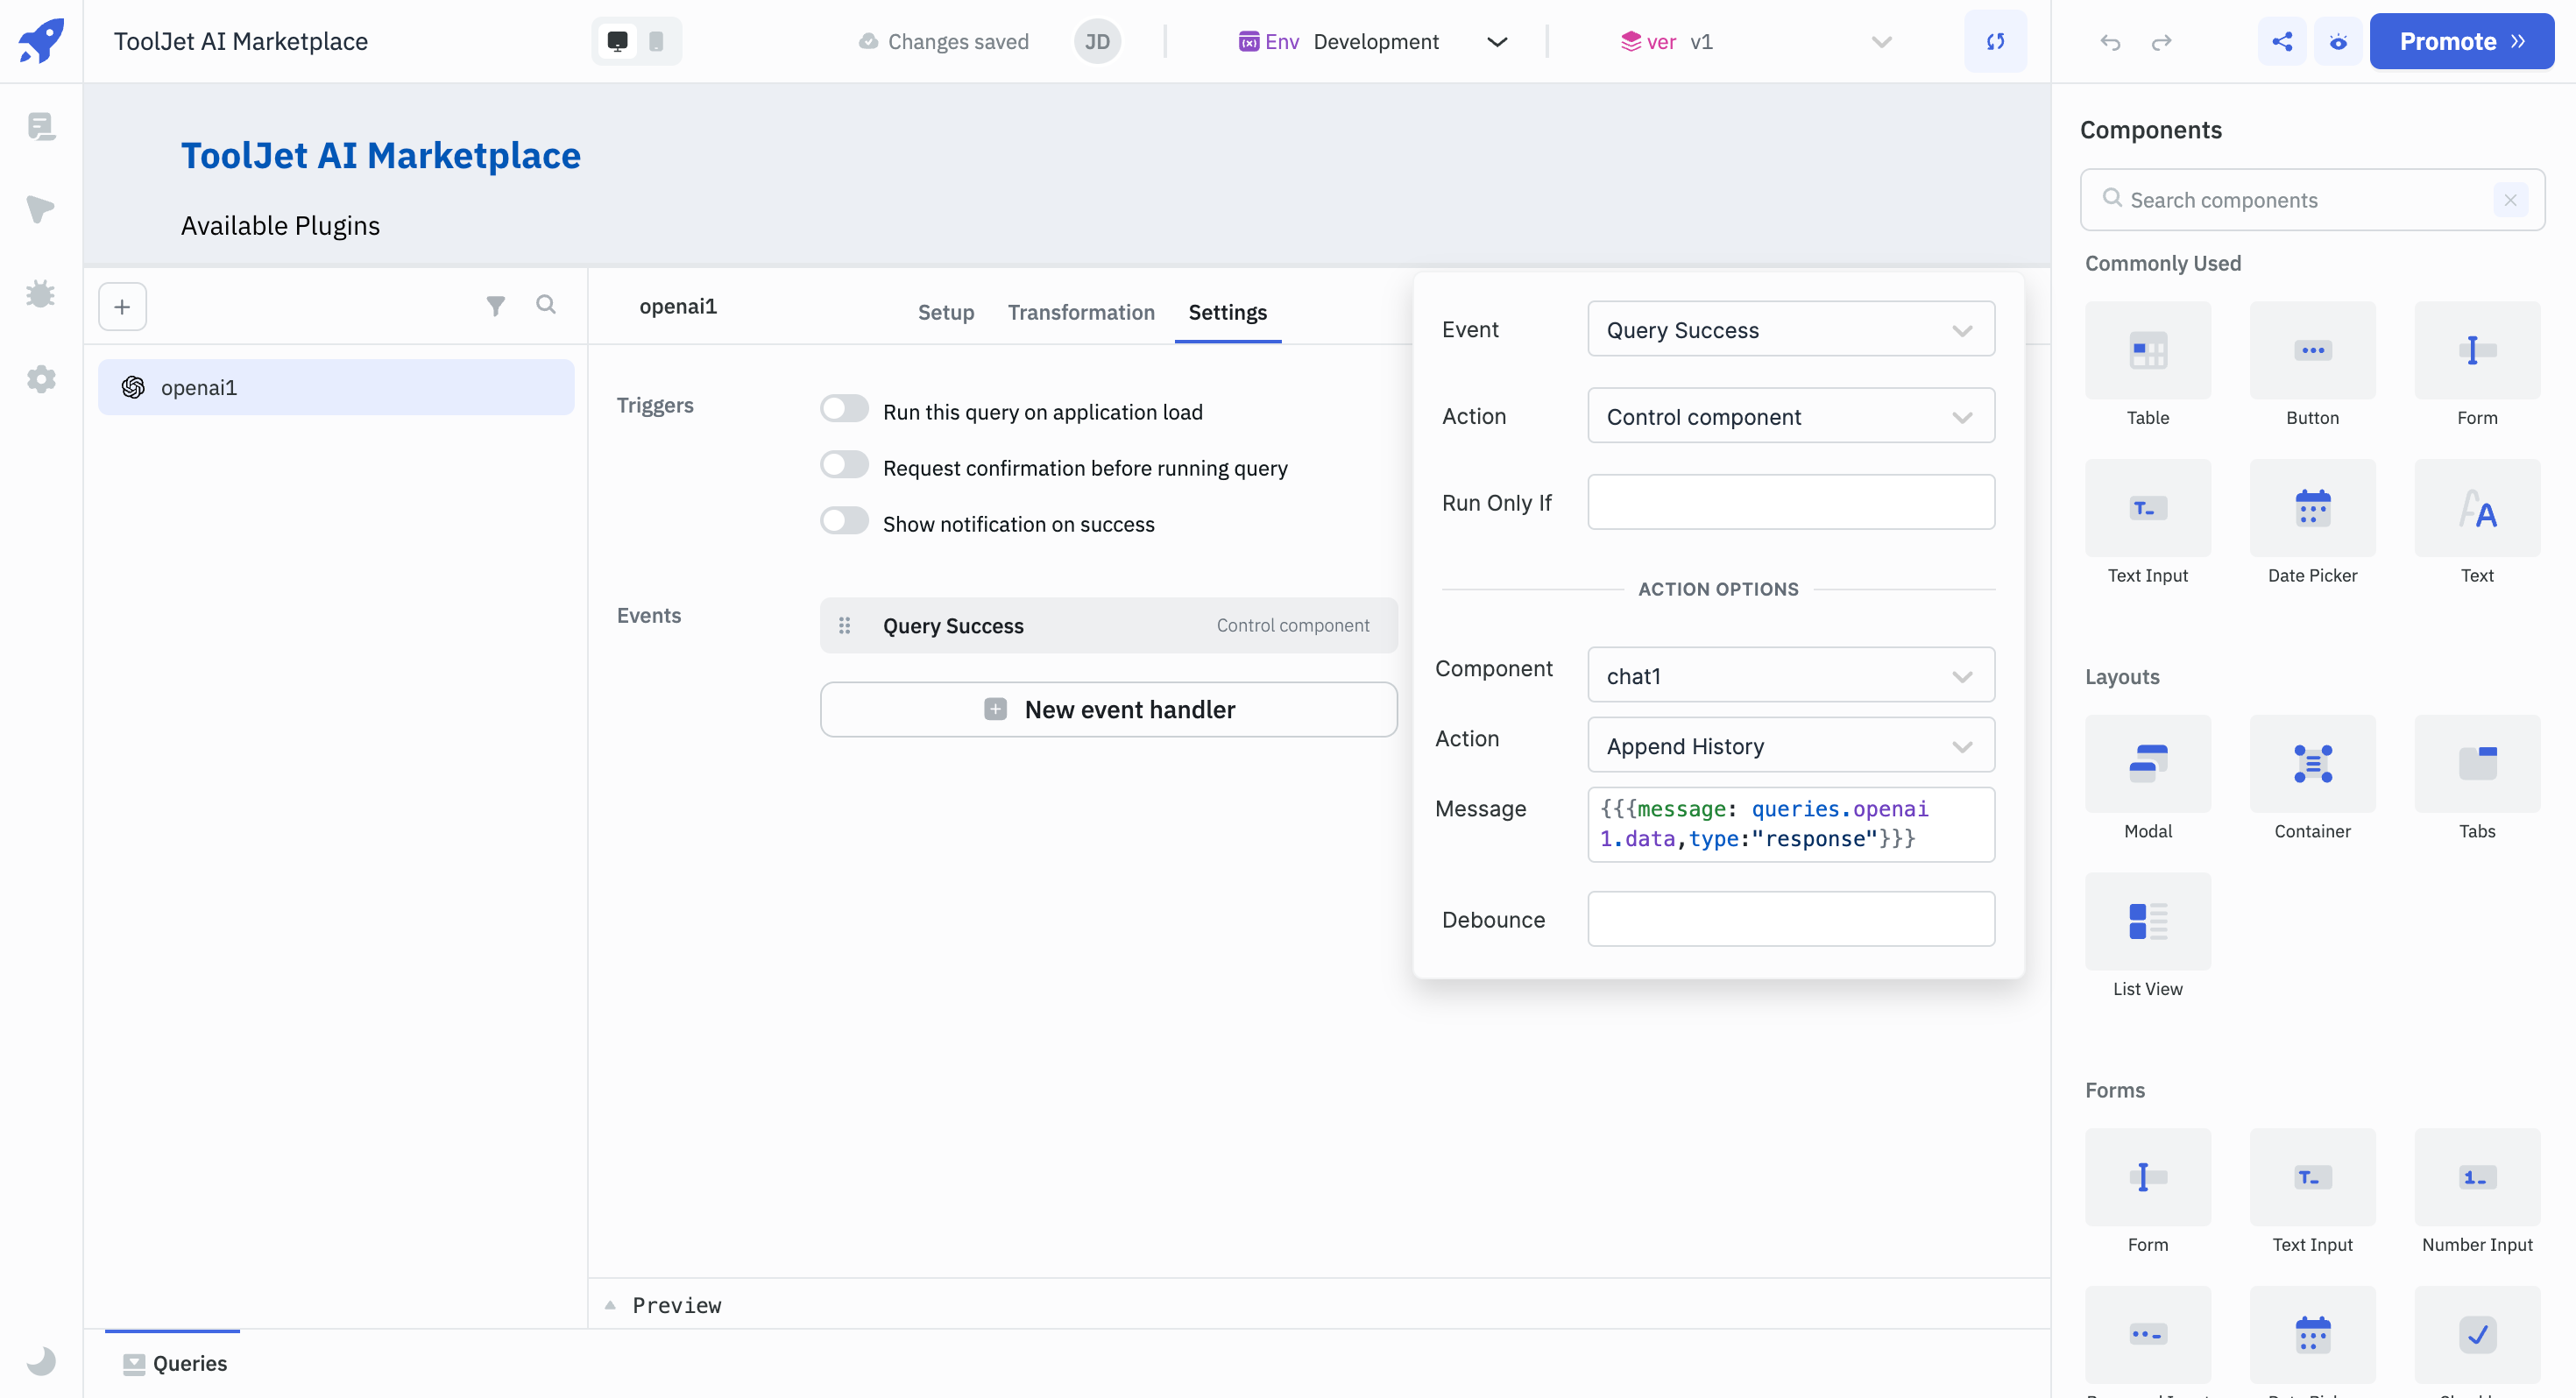2576x1398 pixels.
Task: Switch to the Setup tab
Action: click(x=945, y=312)
